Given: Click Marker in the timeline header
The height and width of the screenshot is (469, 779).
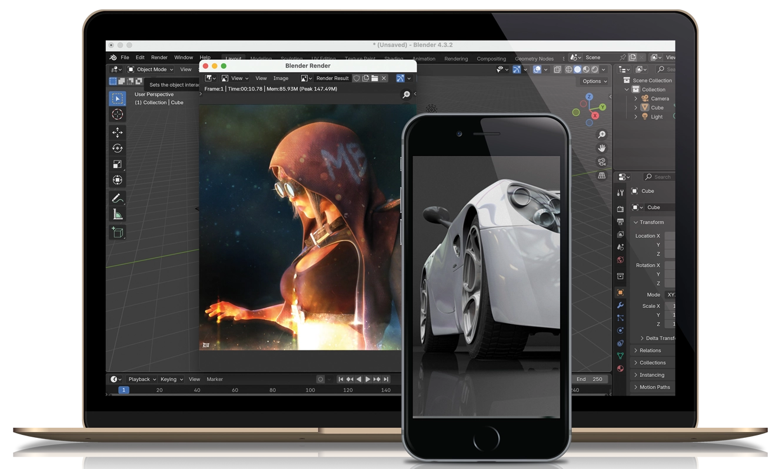Looking at the screenshot, I should (x=215, y=380).
